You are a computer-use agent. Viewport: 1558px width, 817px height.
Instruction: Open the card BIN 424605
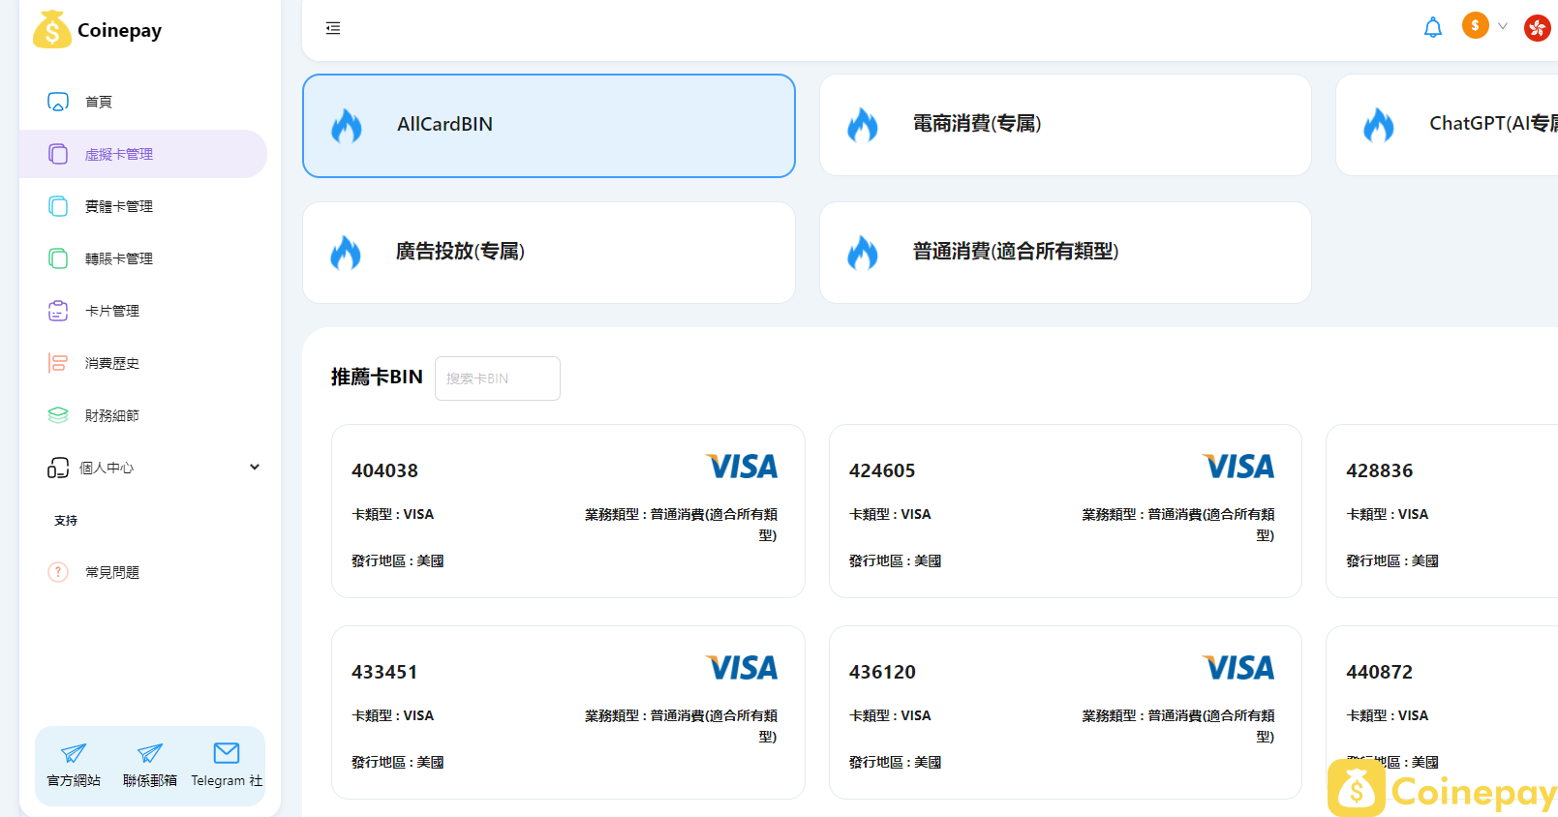tap(1065, 511)
